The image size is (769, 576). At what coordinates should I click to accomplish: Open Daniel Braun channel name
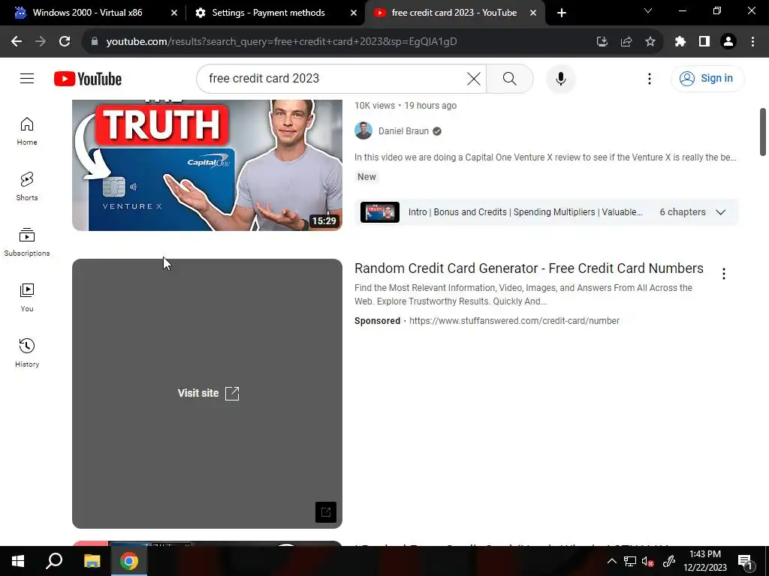(x=403, y=130)
